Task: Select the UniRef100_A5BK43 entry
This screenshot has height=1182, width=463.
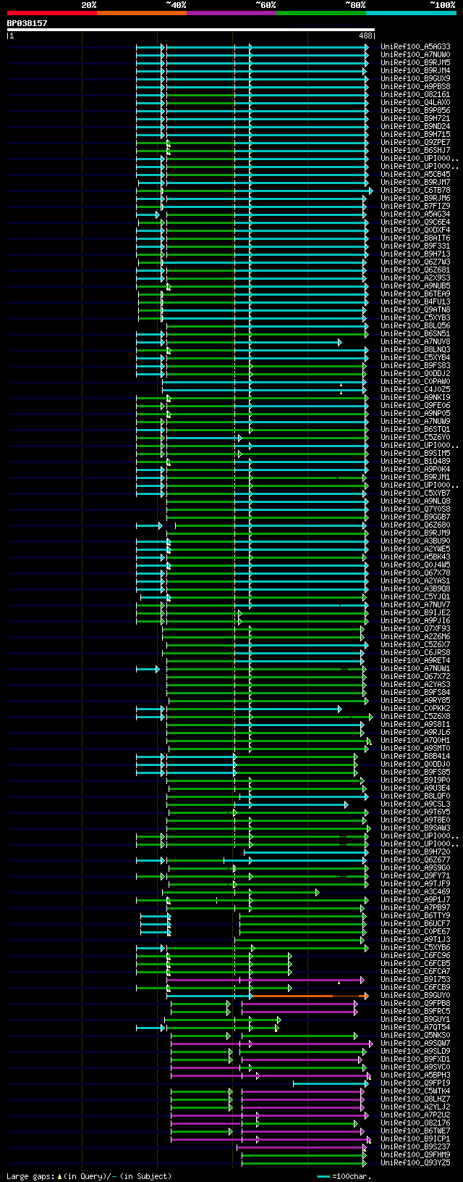Action: [415, 557]
